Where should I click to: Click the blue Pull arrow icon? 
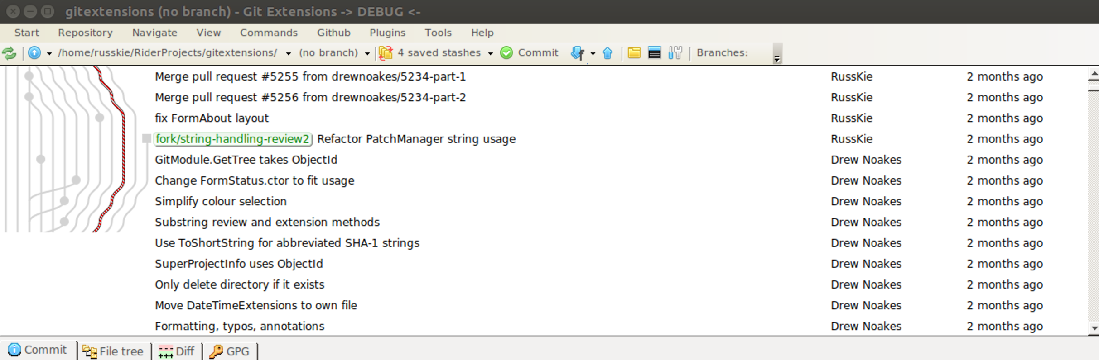(578, 53)
